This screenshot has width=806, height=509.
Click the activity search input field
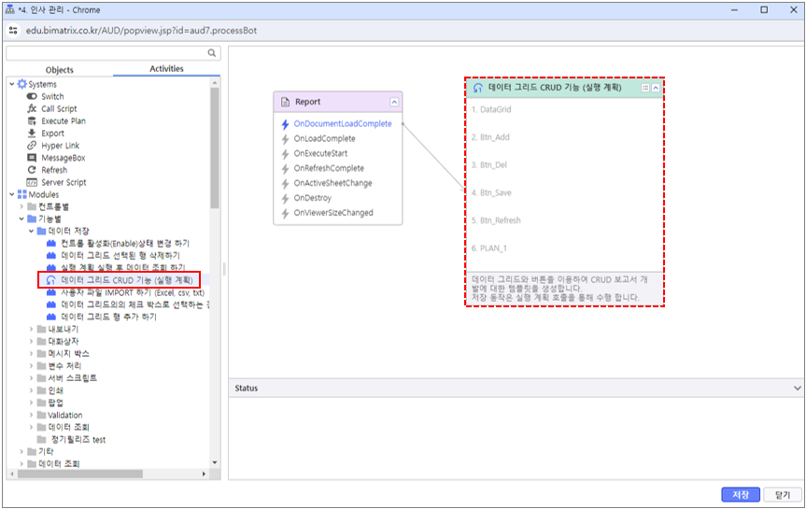[x=105, y=53]
